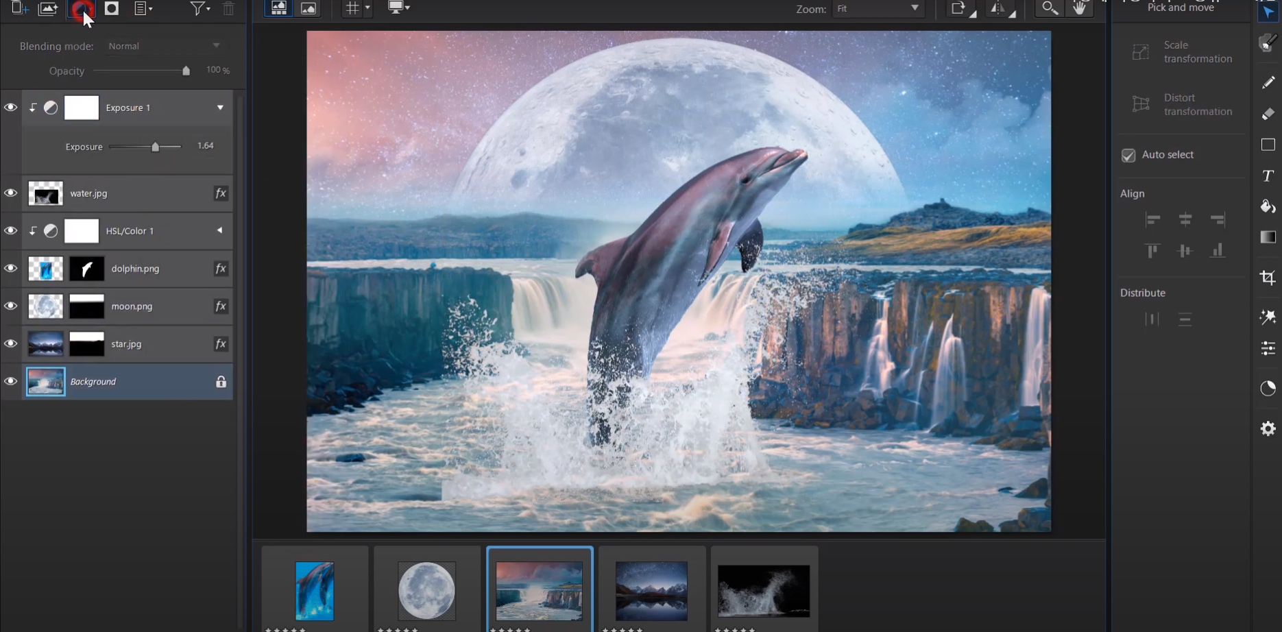Toggle the Auto select checkbox
The image size is (1282, 632).
click(x=1128, y=155)
